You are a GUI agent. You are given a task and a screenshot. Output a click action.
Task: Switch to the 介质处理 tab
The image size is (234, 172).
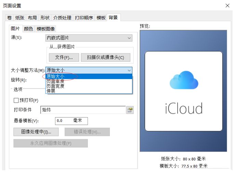pyautogui.click(x=62, y=18)
